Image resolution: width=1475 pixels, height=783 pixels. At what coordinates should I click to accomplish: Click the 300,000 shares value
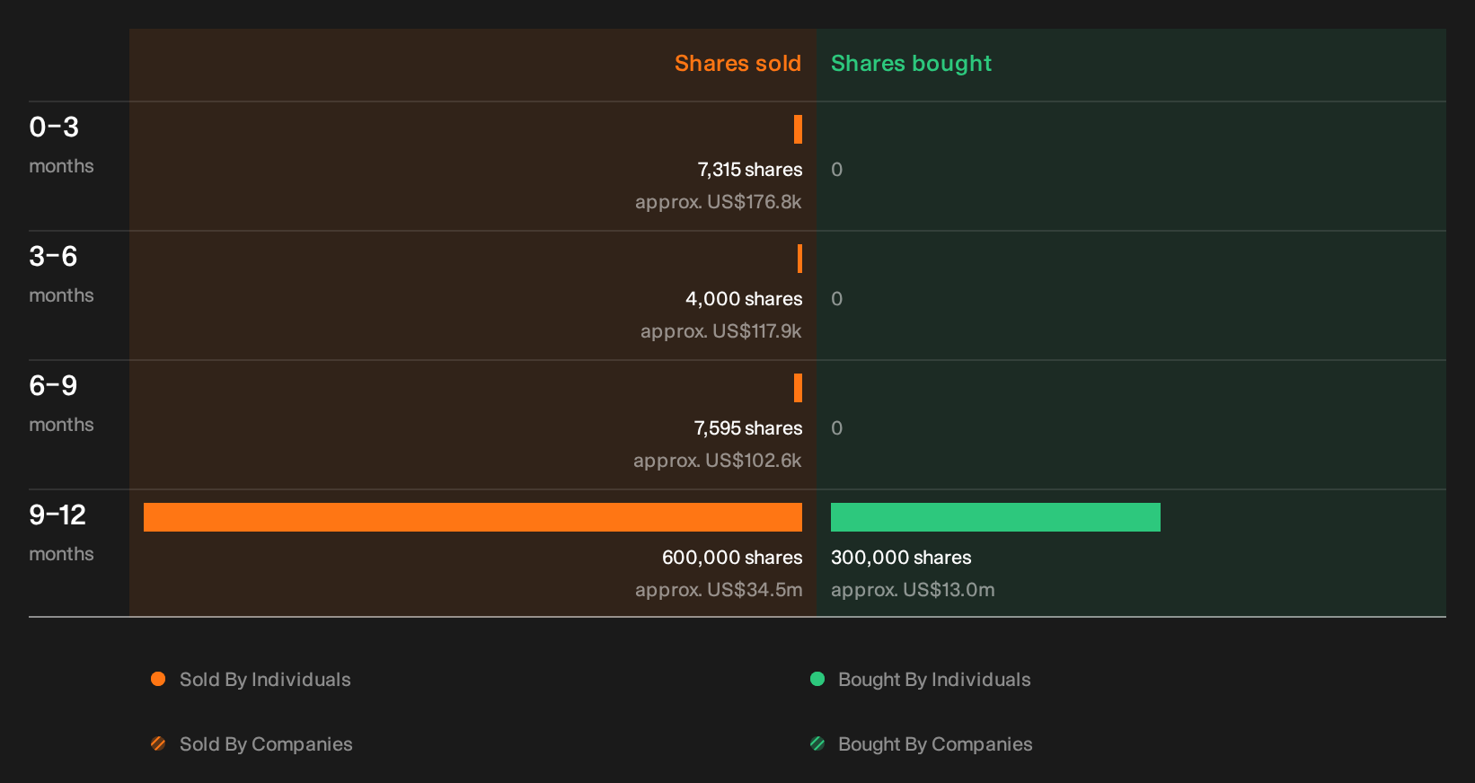901,558
